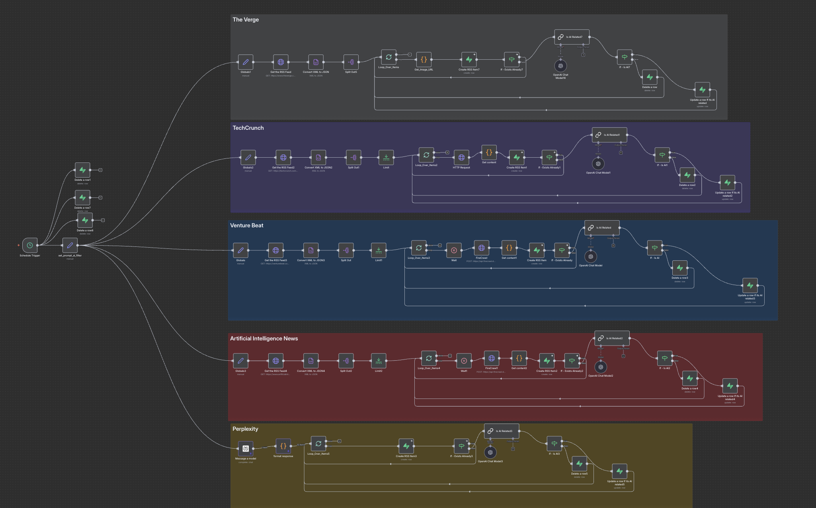
Task: Click Get the RSS Feed globe node in The Verge
Action: 281,62
